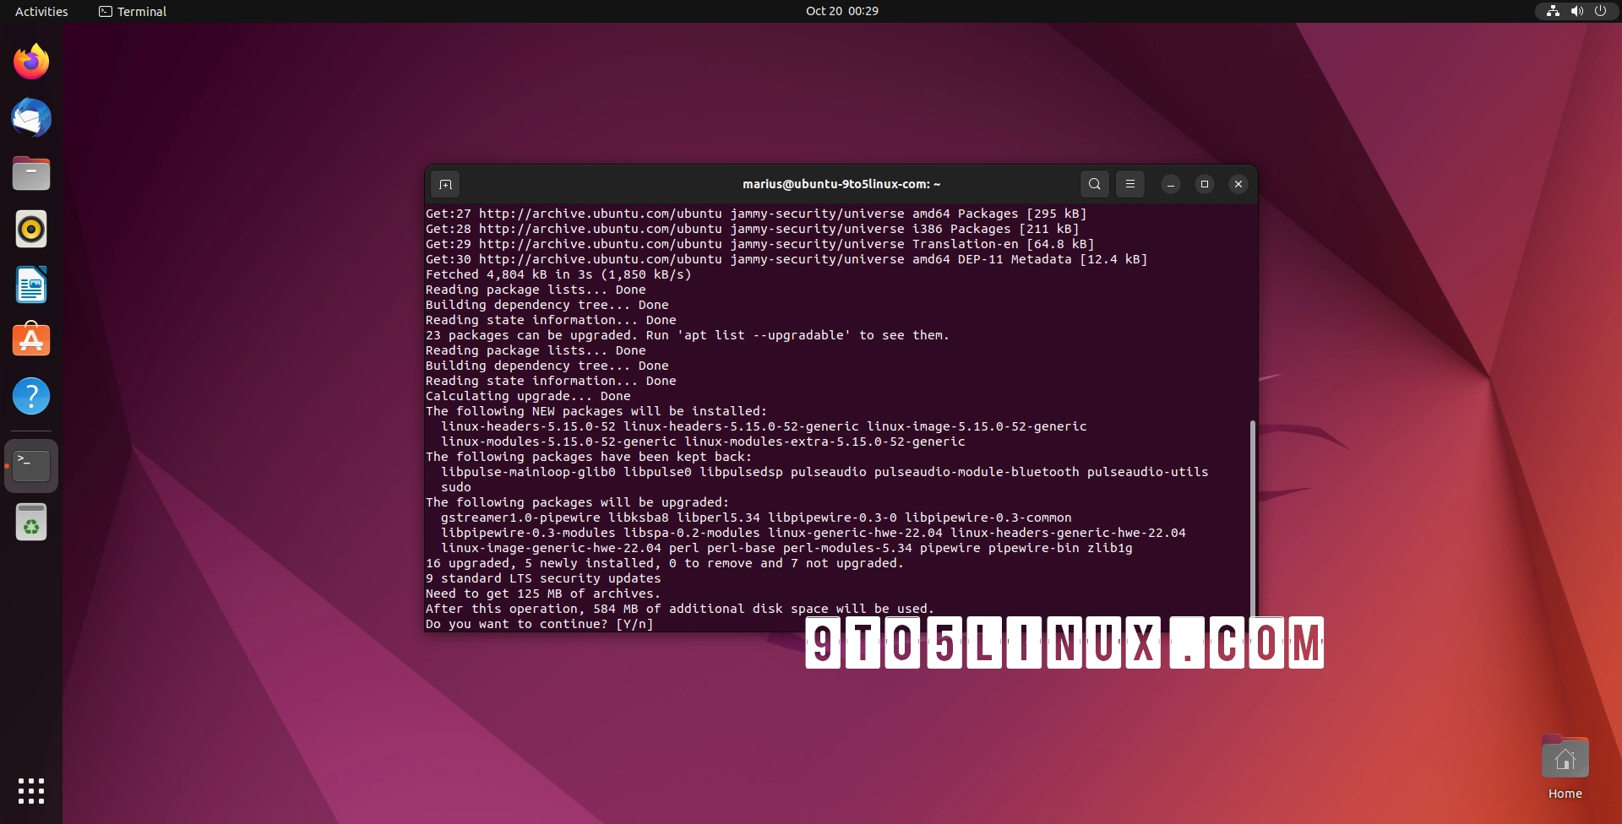Open Firefox from the dock

30,61
